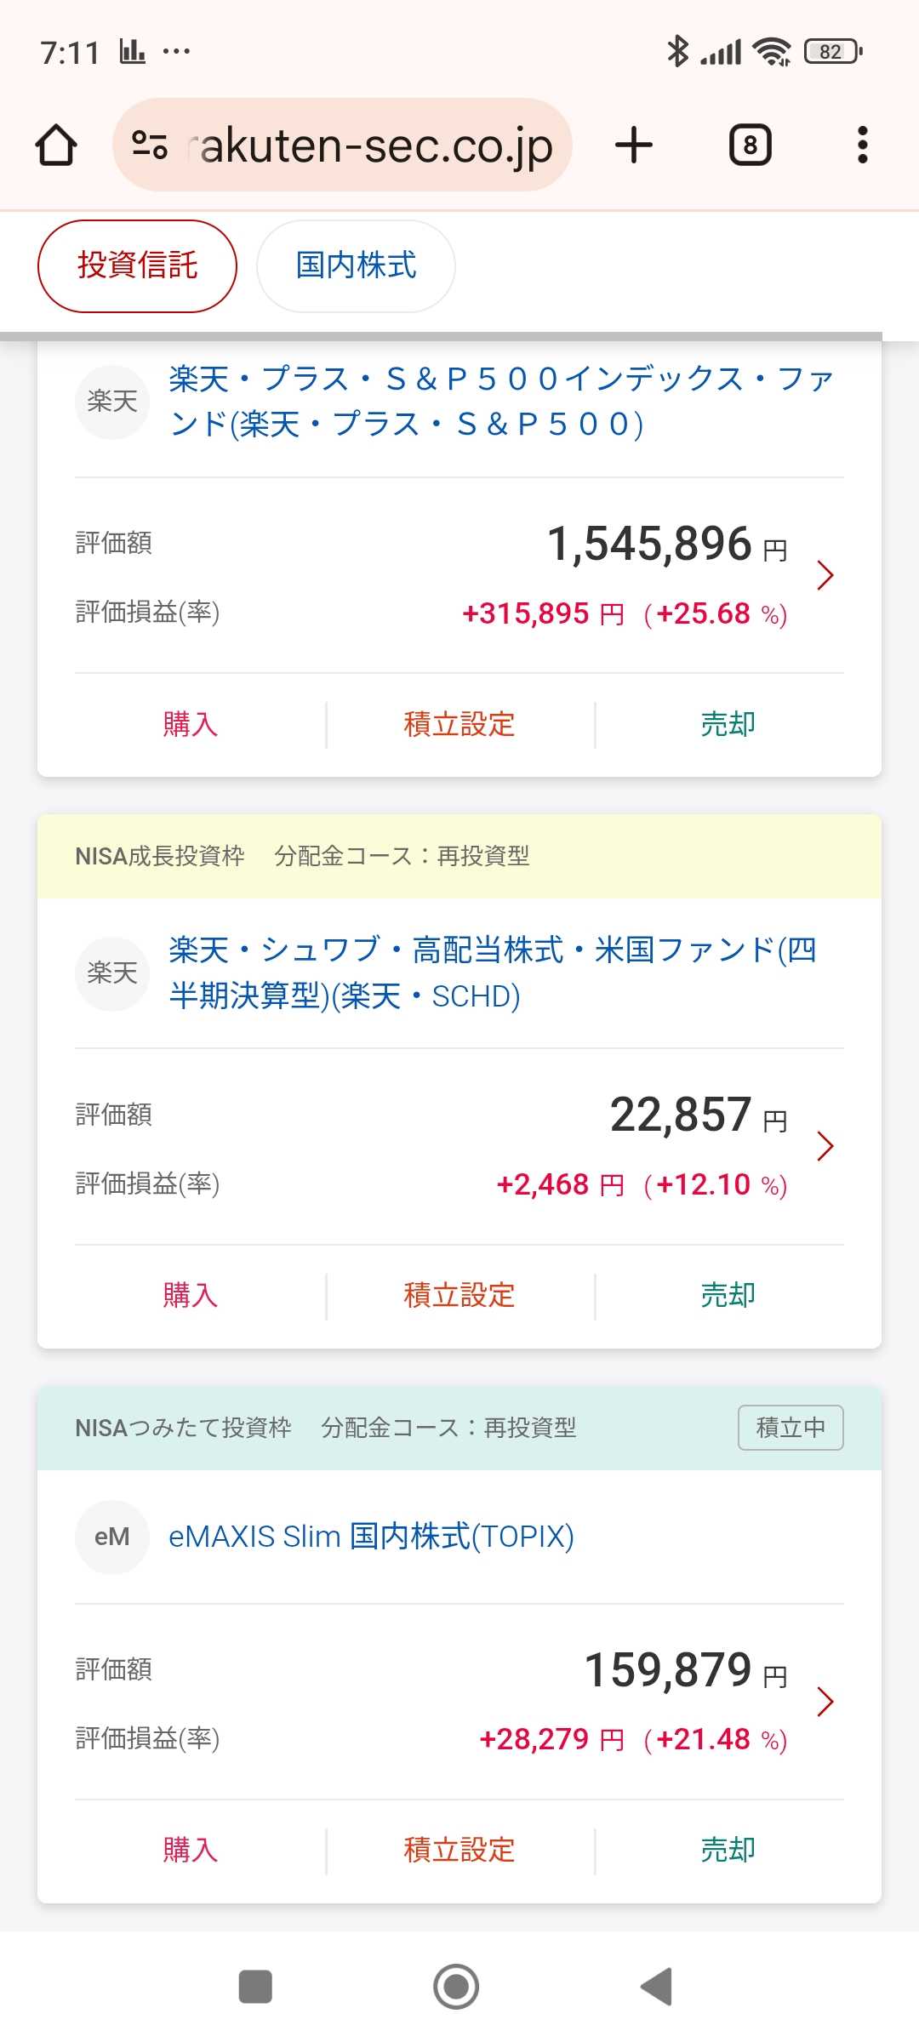Switch to 国内株式 tab
The height and width of the screenshot is (2042, 919).
356,266
